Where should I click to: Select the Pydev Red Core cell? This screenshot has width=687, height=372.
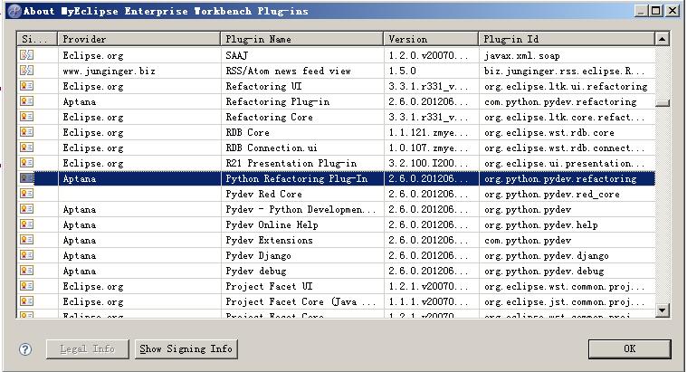[x=302, y=194]
